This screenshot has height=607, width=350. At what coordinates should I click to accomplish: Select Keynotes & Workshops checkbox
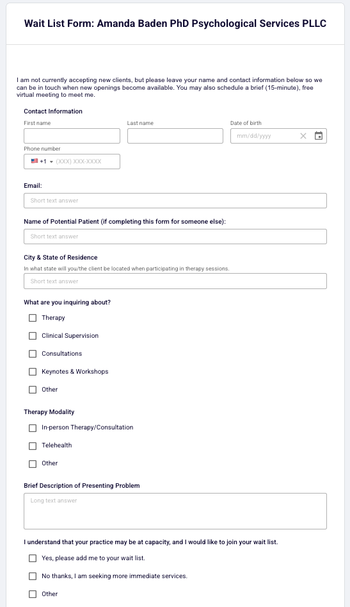[33, 372]
